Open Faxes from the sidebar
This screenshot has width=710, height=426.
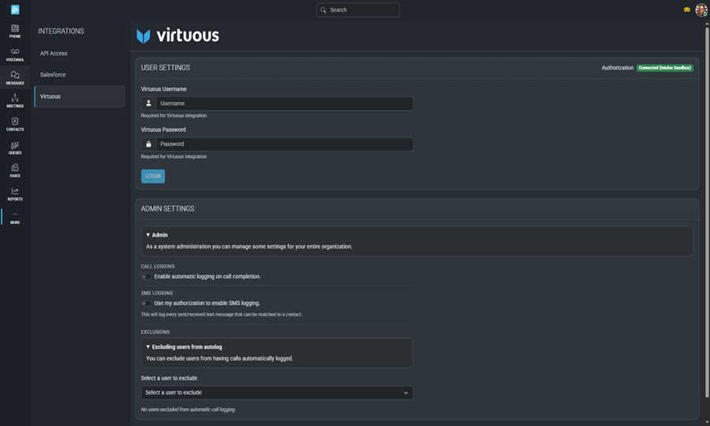15,170
